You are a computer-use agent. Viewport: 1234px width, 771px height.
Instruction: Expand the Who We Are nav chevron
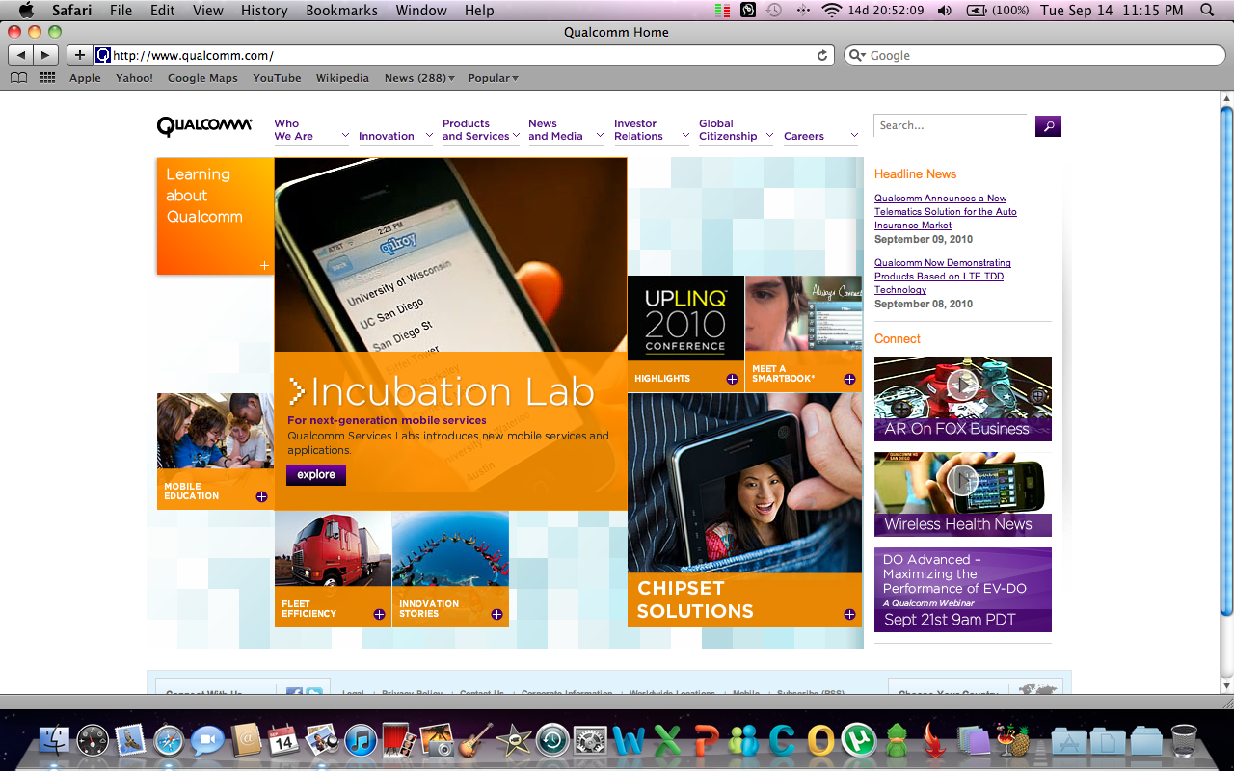pos(344,136)
